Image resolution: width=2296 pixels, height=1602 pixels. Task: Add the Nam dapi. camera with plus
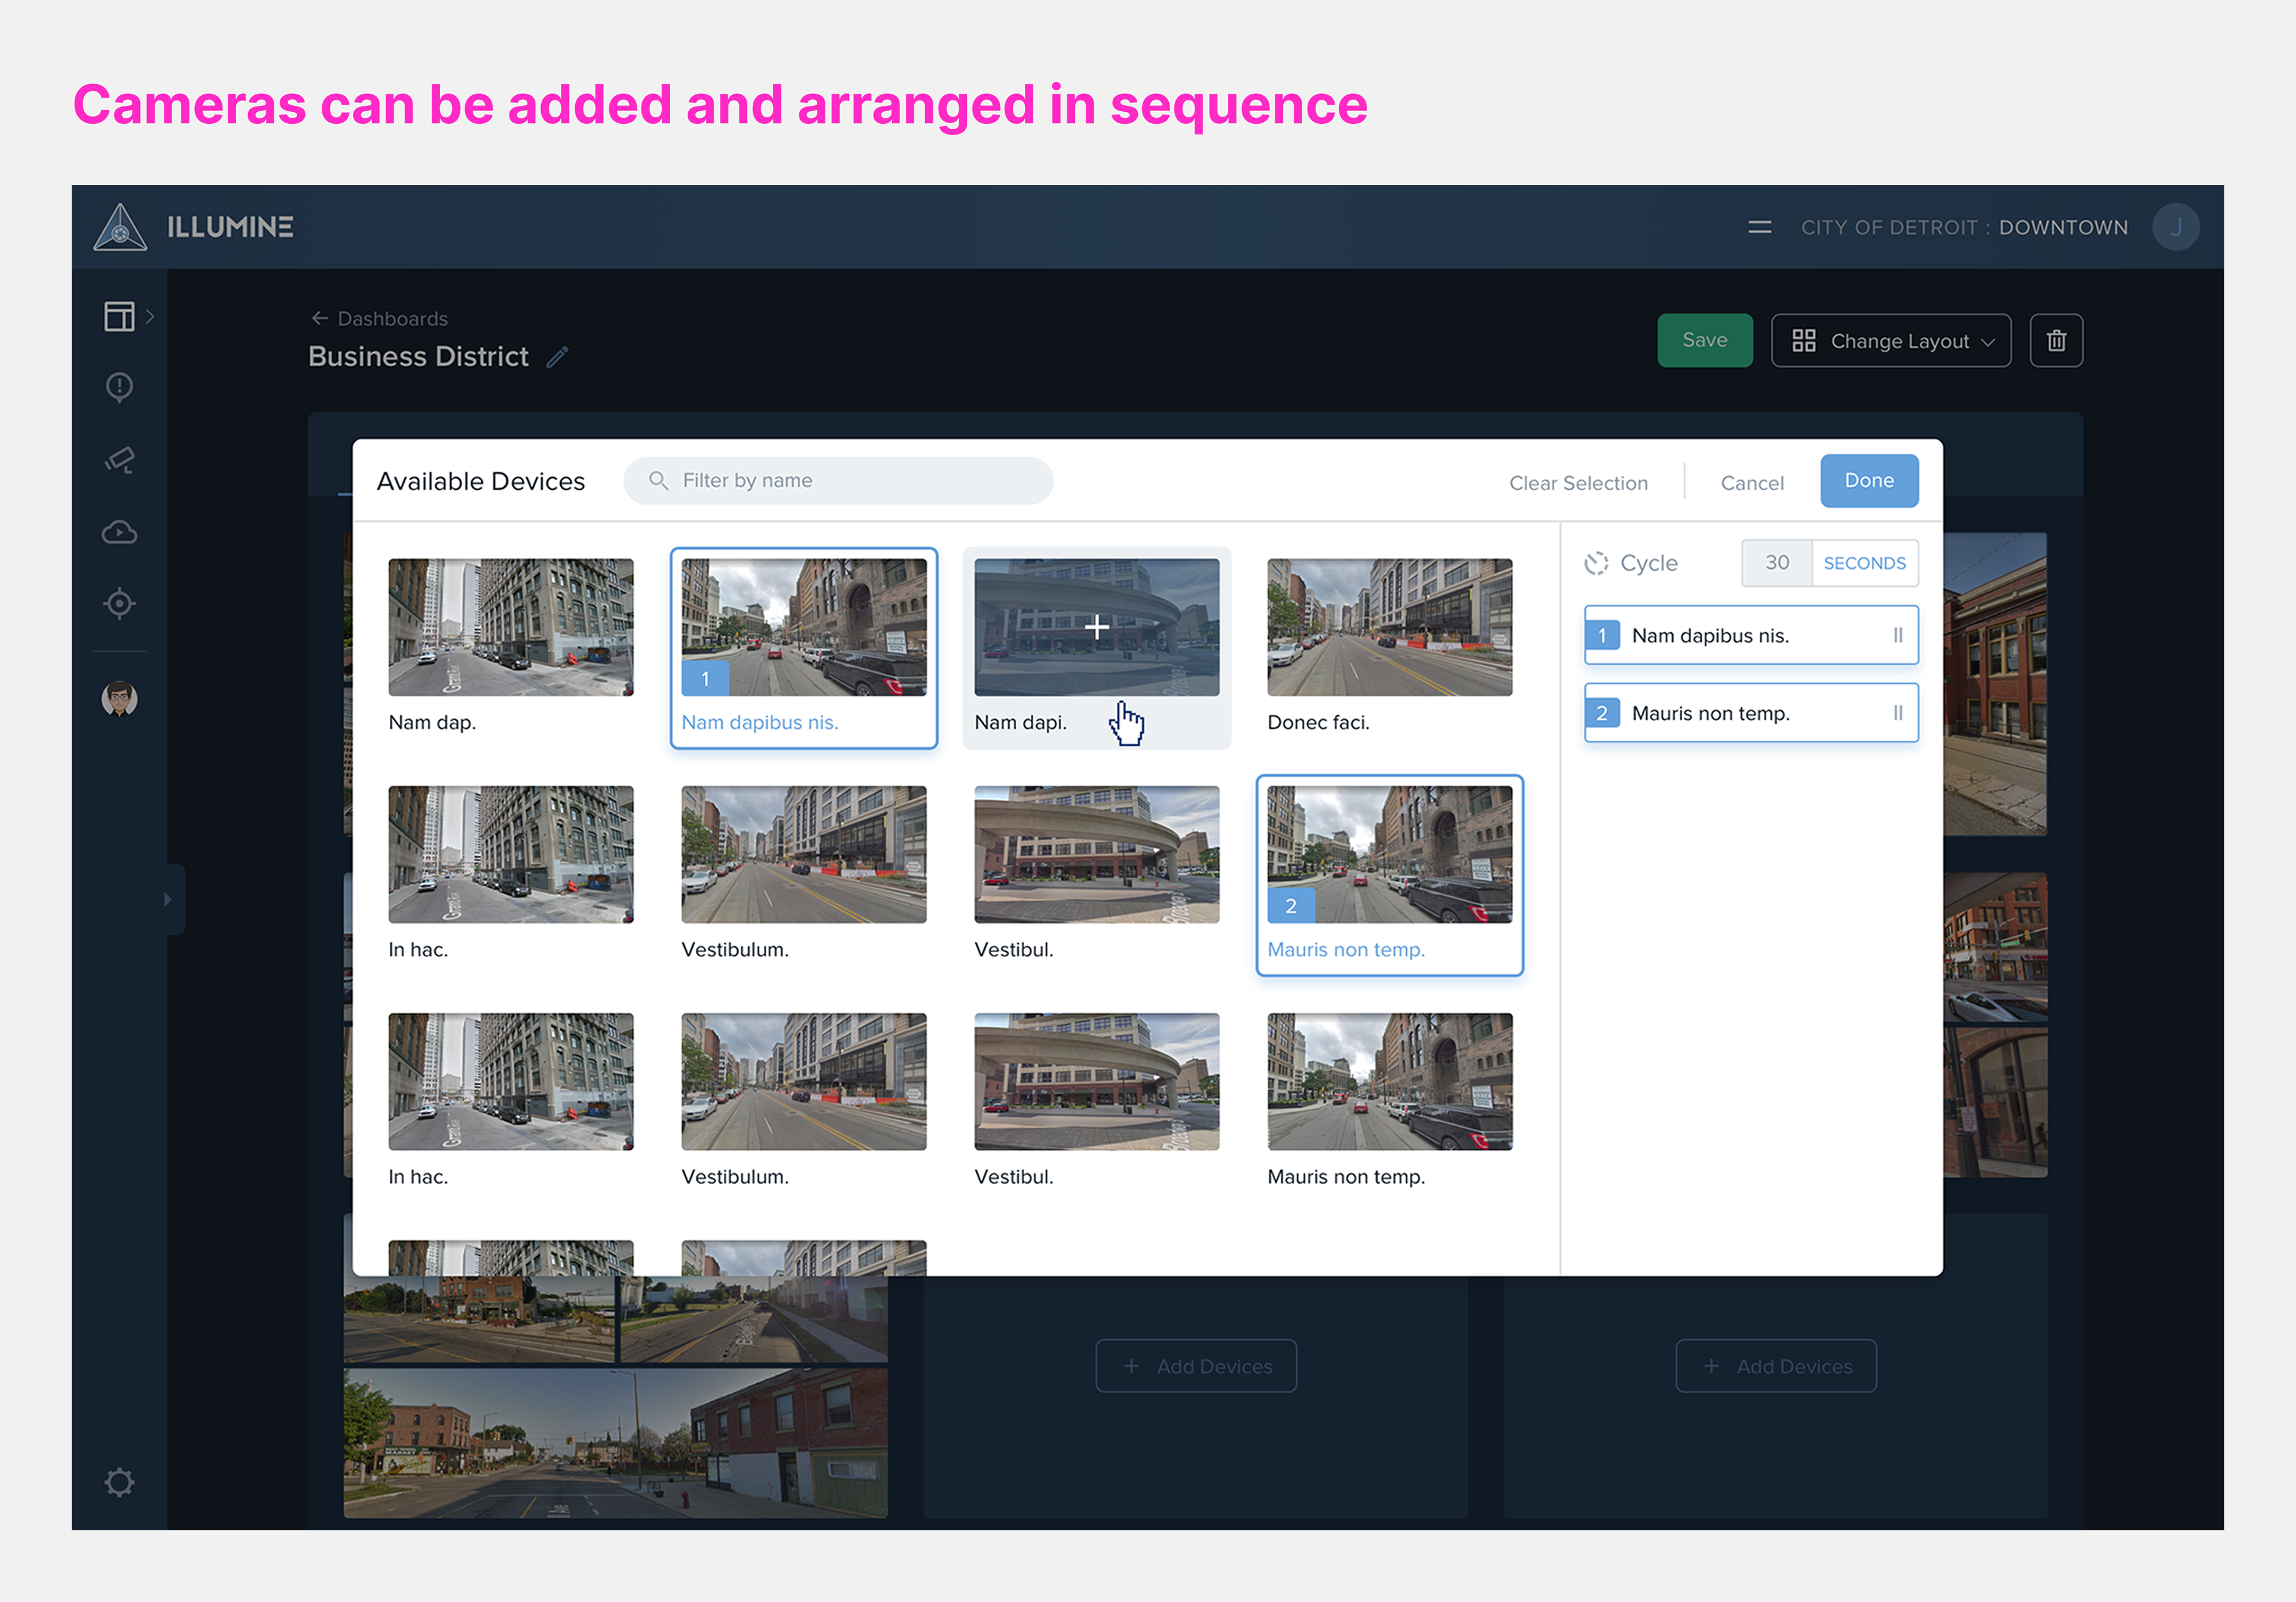[x=1096, y=627]
